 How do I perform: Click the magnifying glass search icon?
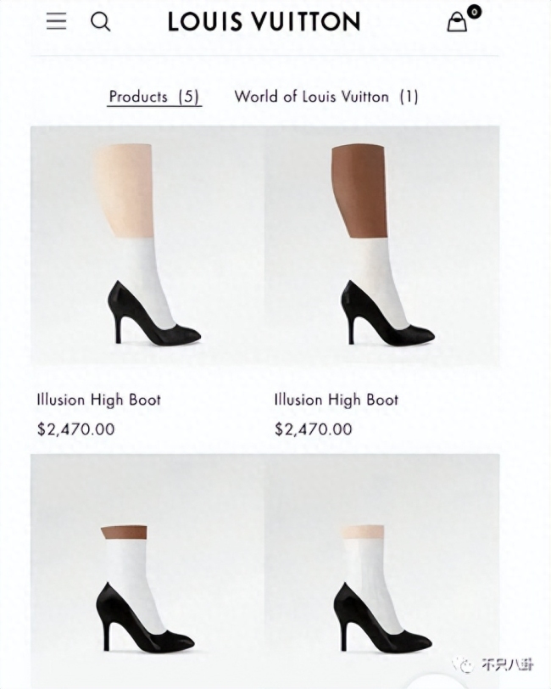pos(101,21)
